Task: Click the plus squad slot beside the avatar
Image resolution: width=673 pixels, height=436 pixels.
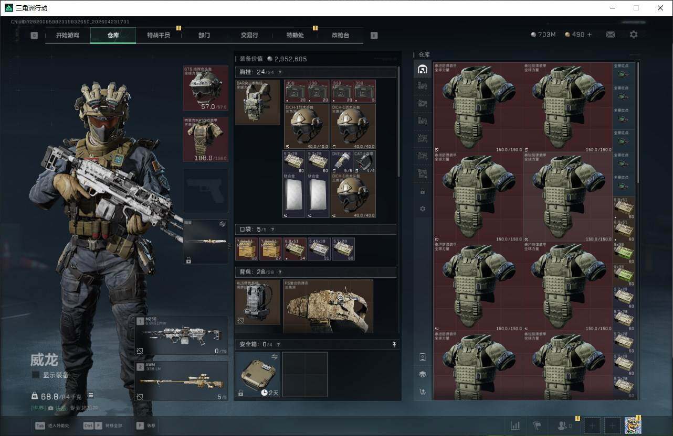Action: [x=612, y=426]
